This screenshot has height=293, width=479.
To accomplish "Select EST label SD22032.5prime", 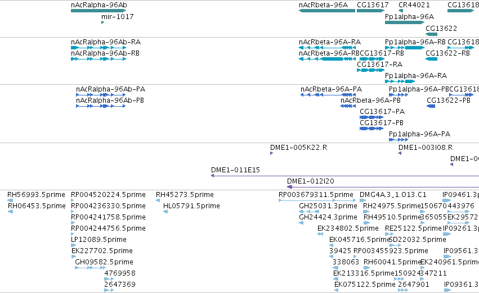I will click(418, 240).
